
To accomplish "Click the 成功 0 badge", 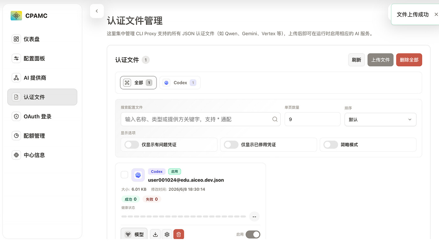I will [x=131, y=199].
